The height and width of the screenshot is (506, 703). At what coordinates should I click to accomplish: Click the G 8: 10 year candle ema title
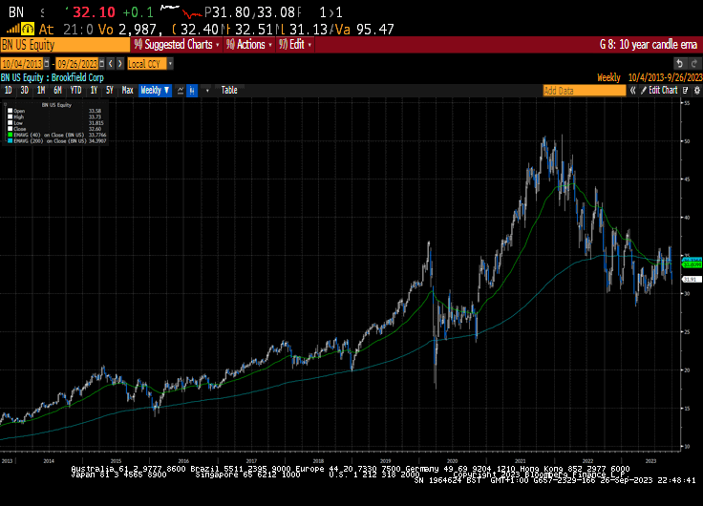click(649, 45)
